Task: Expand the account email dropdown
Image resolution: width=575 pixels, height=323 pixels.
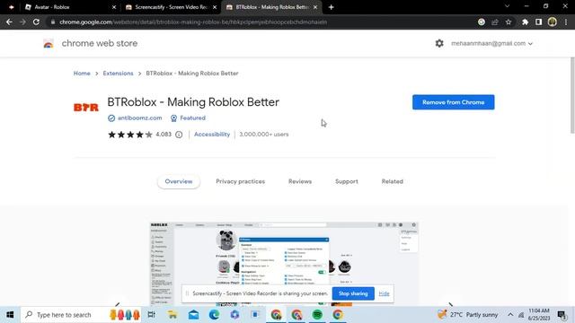Action: (491, 43)
